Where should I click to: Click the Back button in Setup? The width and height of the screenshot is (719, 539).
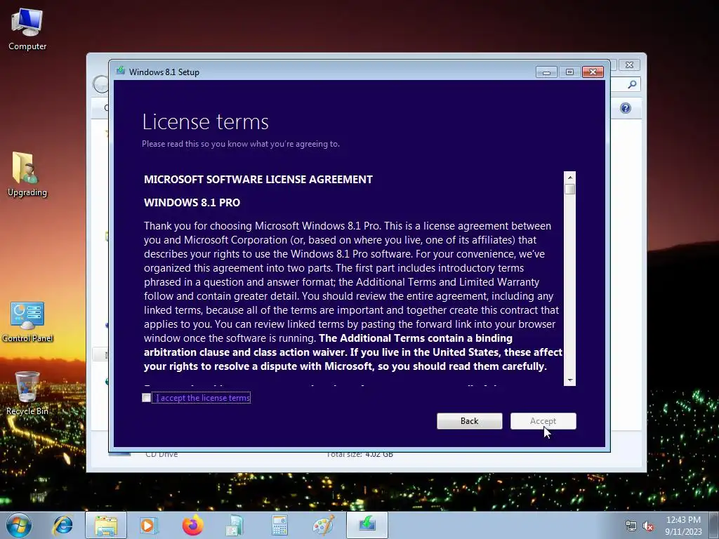click(469, 421)
